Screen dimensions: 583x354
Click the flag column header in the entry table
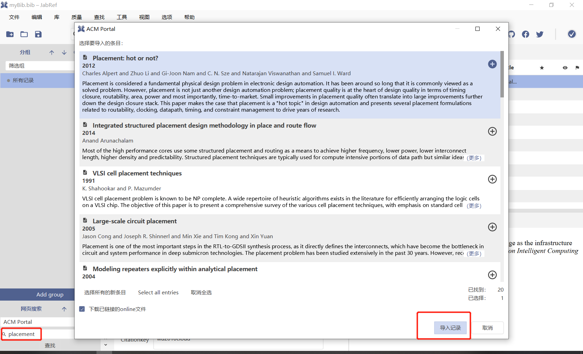577,68
